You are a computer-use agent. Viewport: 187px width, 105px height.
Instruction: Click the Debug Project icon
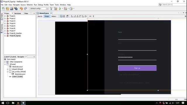pos(65,8)
